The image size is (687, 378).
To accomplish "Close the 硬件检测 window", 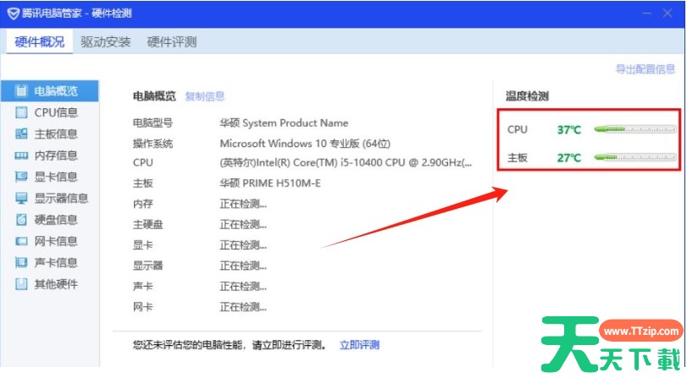I will [x=668, y=14].
